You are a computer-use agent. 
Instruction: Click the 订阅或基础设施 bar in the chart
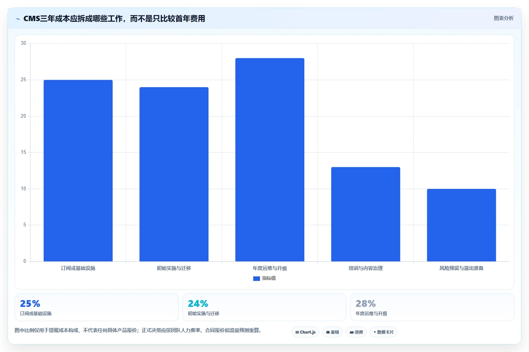[78, 171]
